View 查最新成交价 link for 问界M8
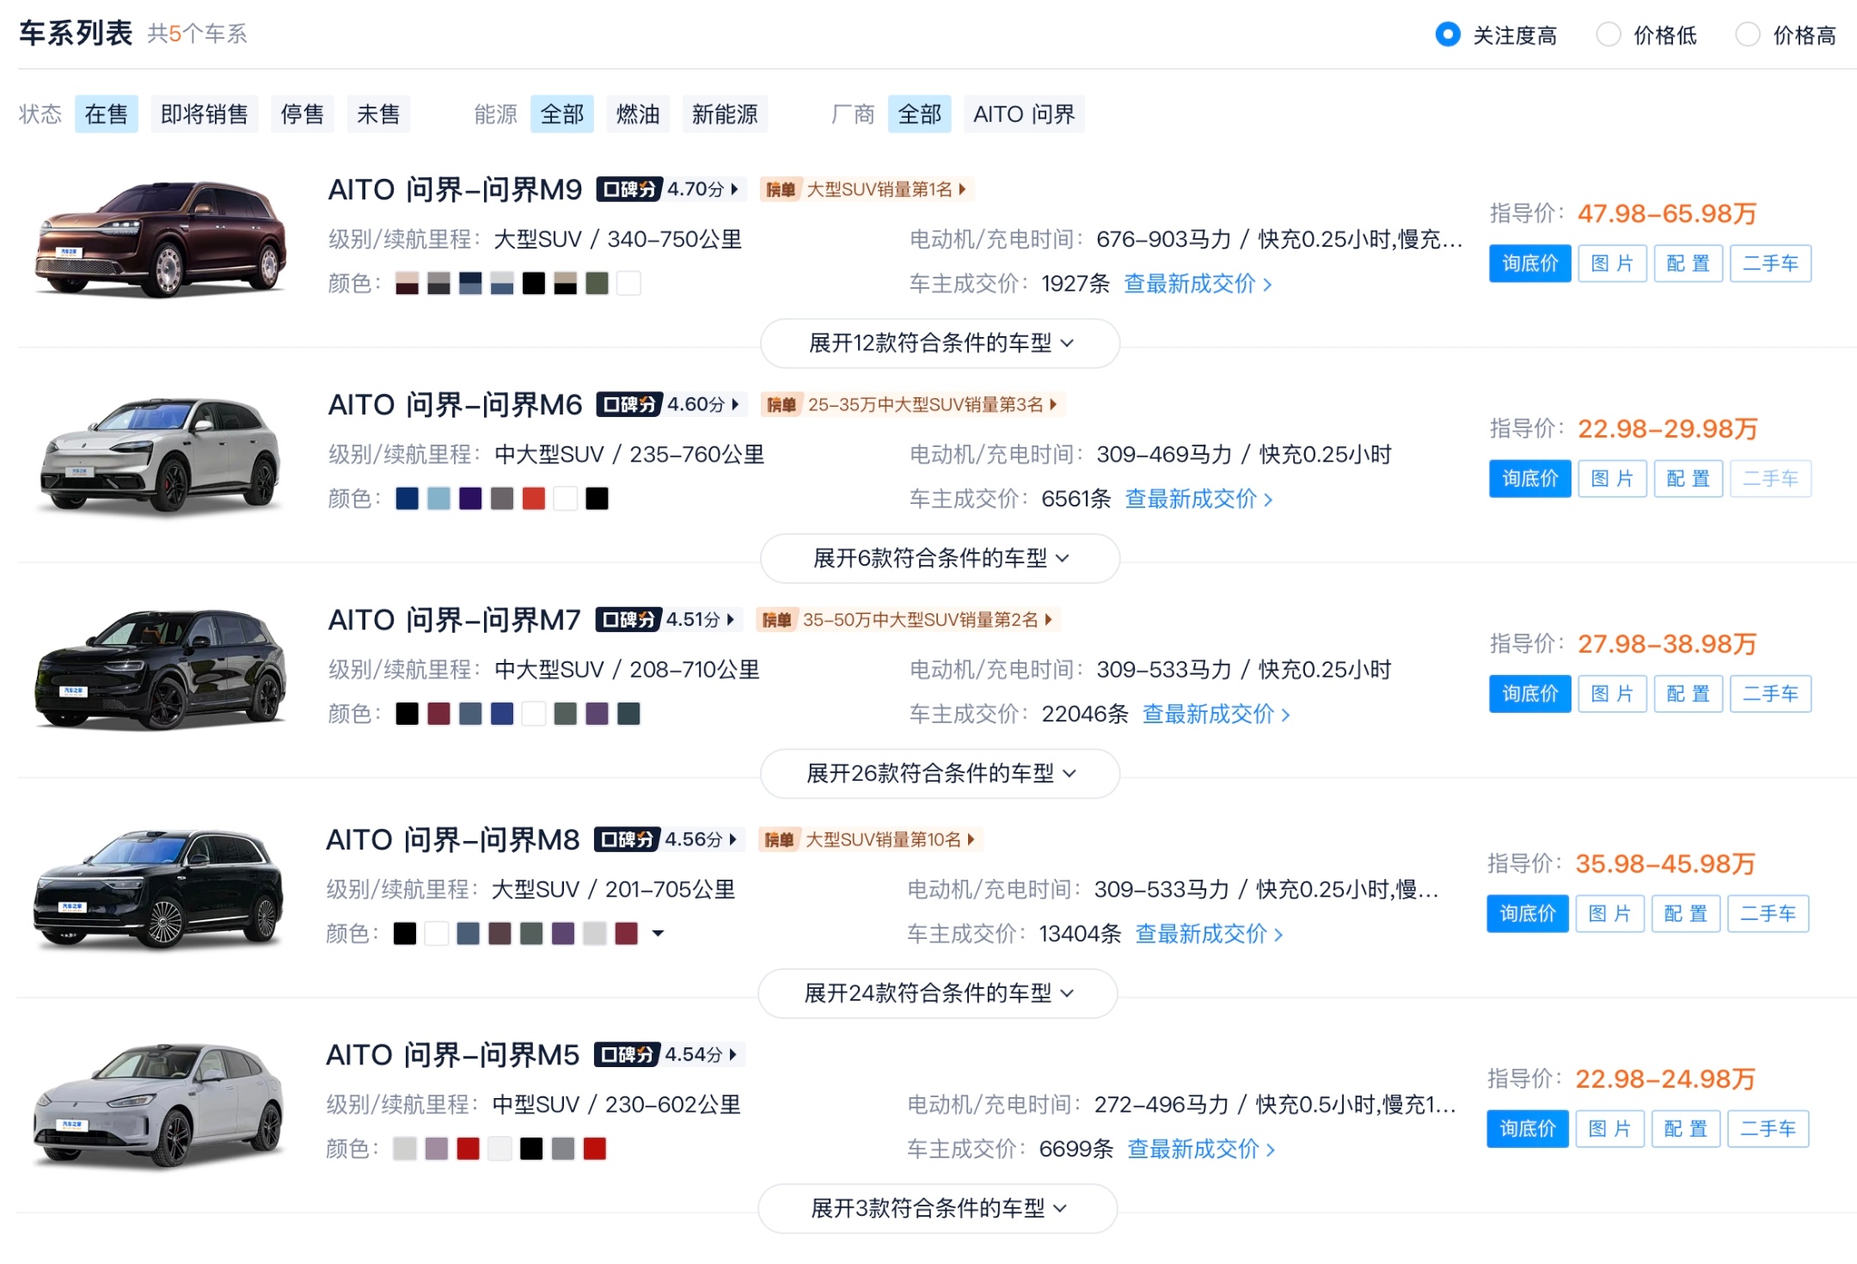This screenshot has width=1857, height=1264. (1210, 934)
